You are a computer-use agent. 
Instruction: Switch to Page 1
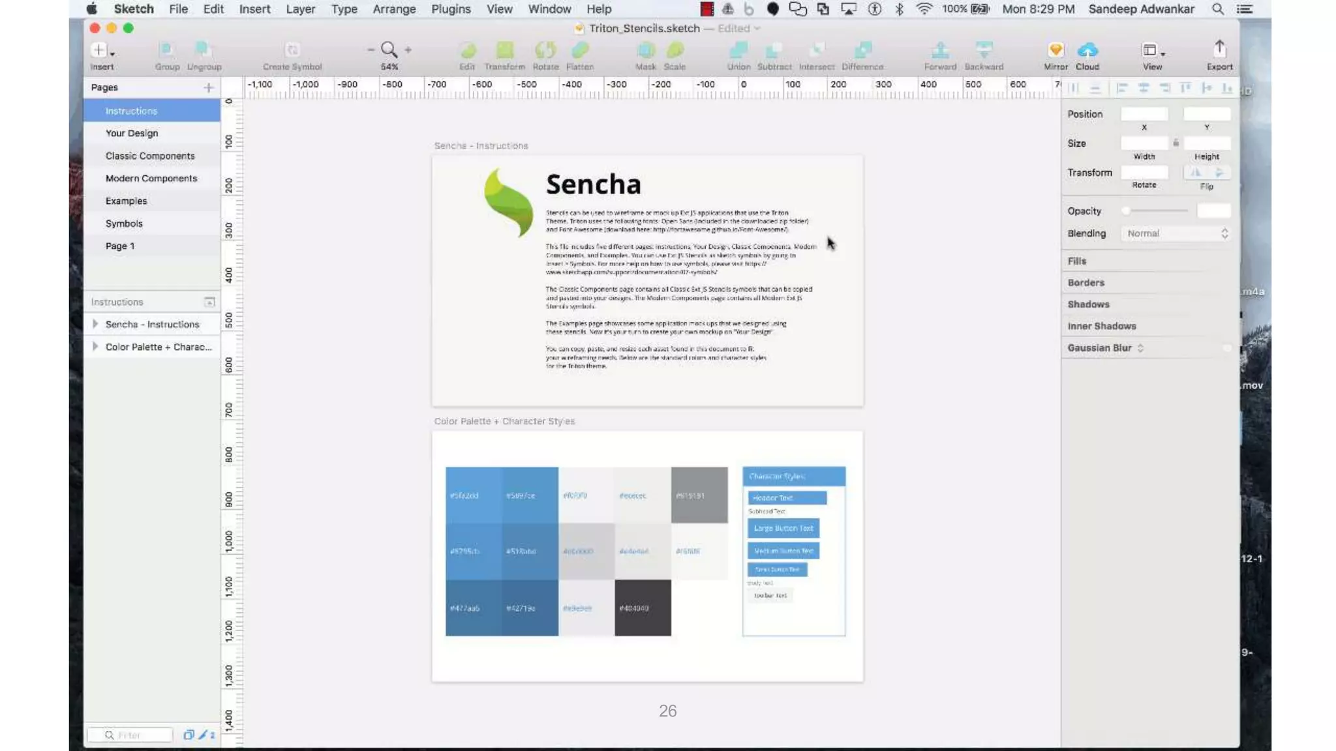coord(152,246)
